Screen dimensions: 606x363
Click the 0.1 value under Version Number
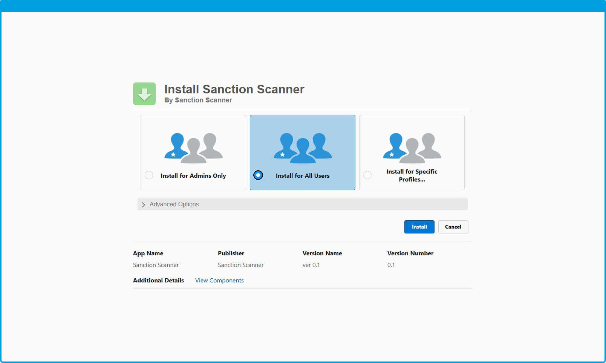391,265
